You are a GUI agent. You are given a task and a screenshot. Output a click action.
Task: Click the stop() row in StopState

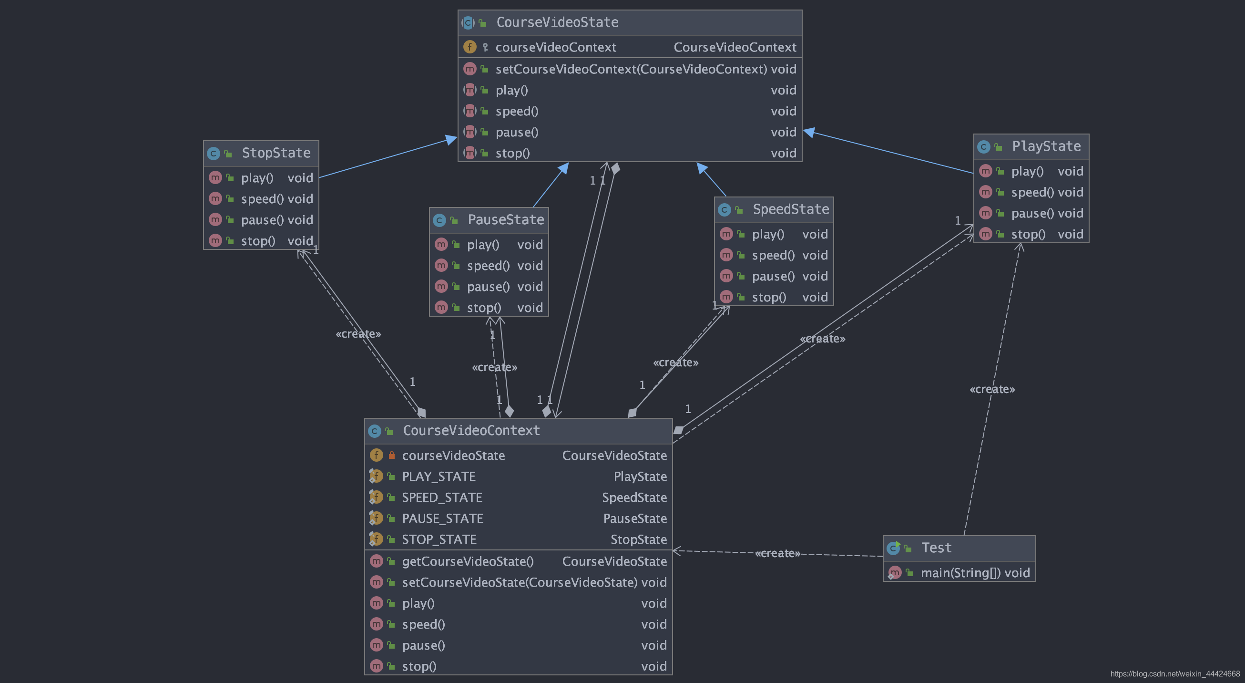[x=262, y=241]
